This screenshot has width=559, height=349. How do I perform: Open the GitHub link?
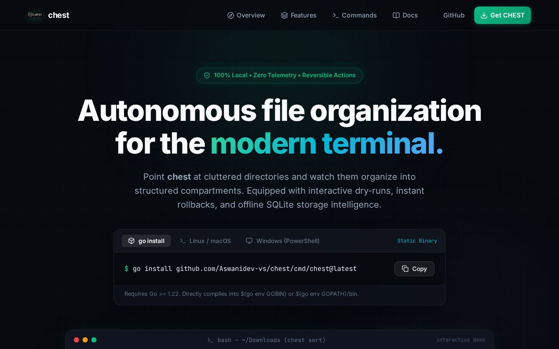click(454, 15)
